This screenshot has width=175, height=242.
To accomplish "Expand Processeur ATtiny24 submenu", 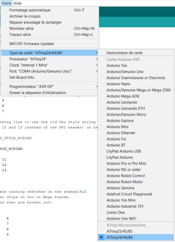I will tap(49, 59).
